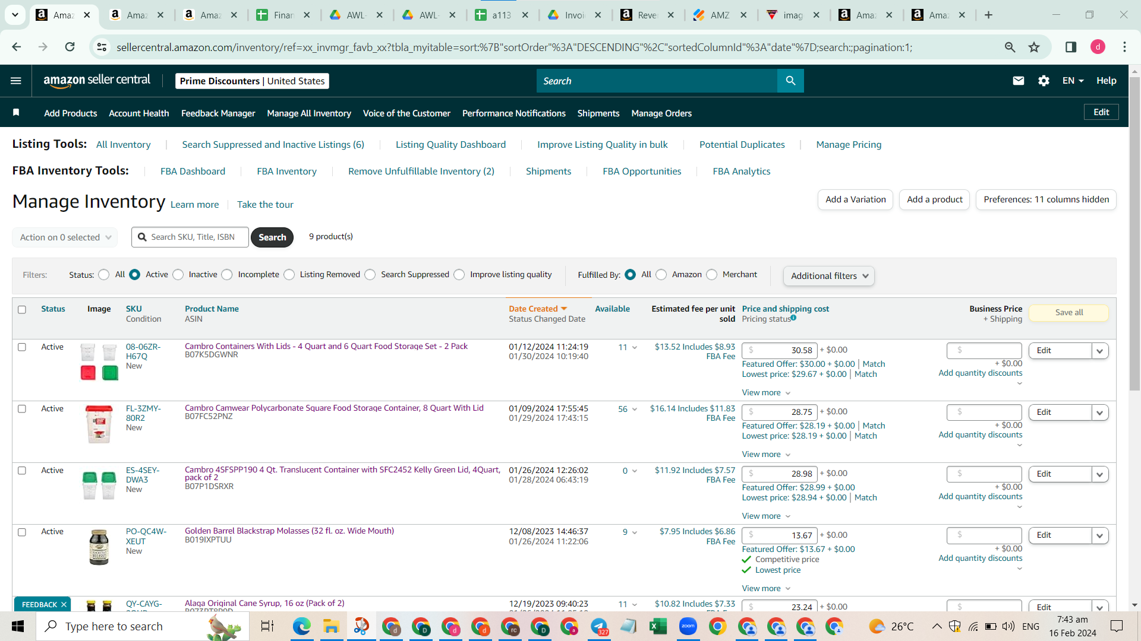Open Task View on the taskbar
Image resolution: width=1141 pixels, height=641 pixels.
[267, 626]
